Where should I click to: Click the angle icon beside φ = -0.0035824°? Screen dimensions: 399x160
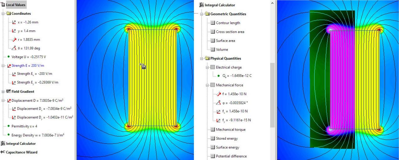pos(219,102)
